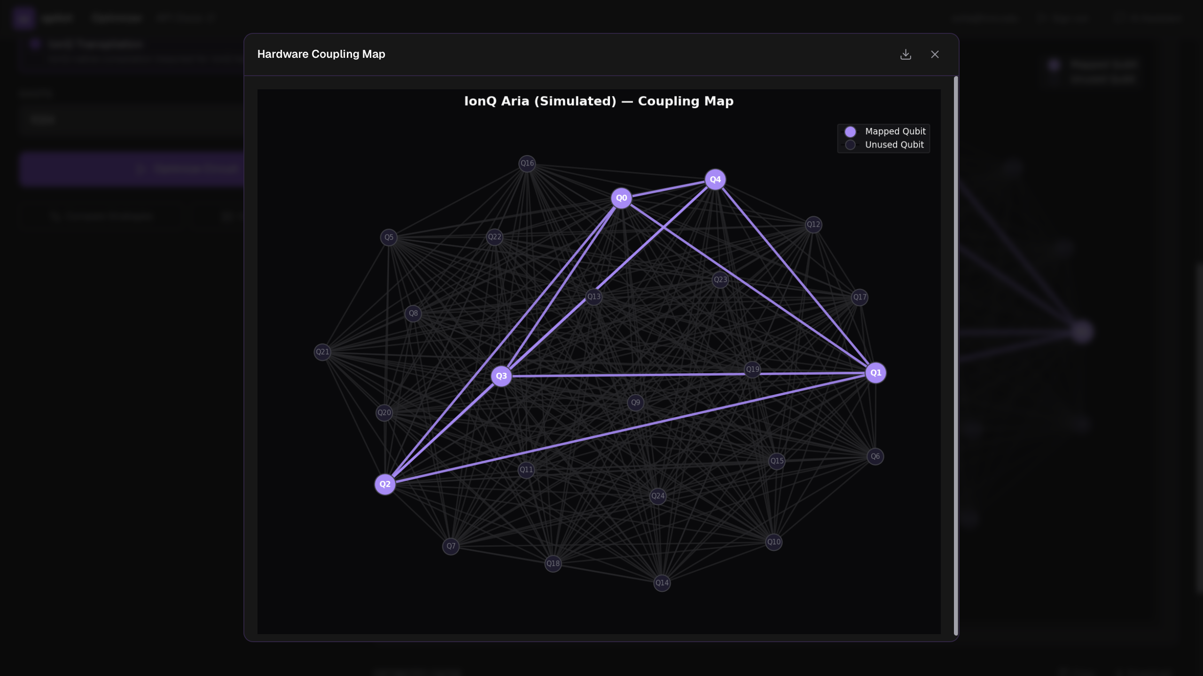Image resolution: width=1203 pixels, height=676 pixels.
Task: Select mapped qubit node Q0
Action: [x=621, y=198]
